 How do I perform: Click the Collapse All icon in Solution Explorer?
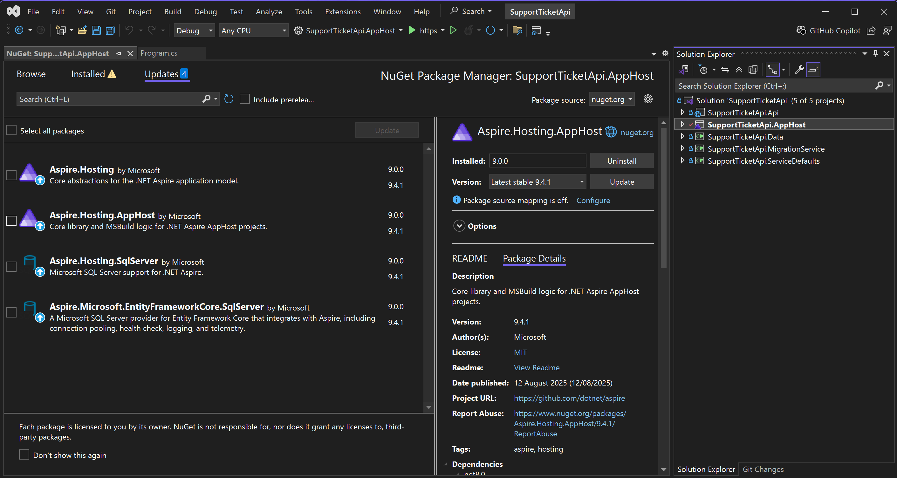739,70
